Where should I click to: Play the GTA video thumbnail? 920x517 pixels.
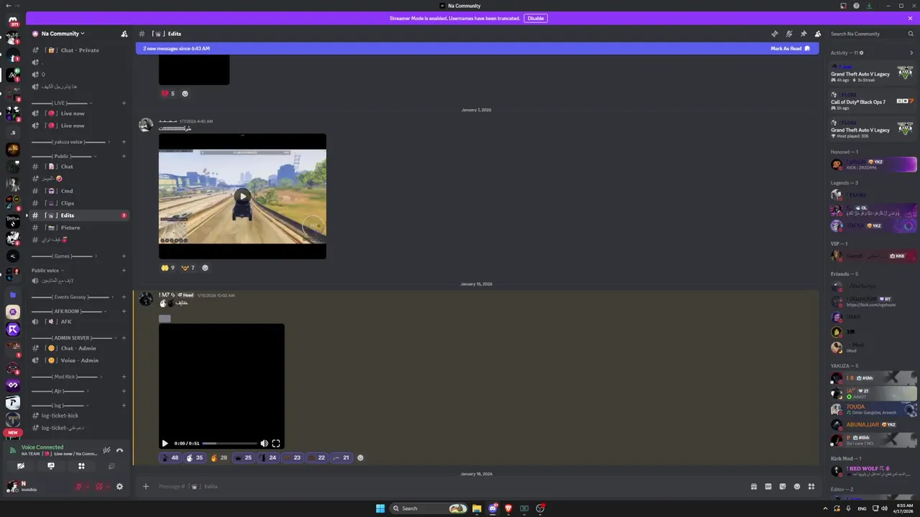(242, 196)
